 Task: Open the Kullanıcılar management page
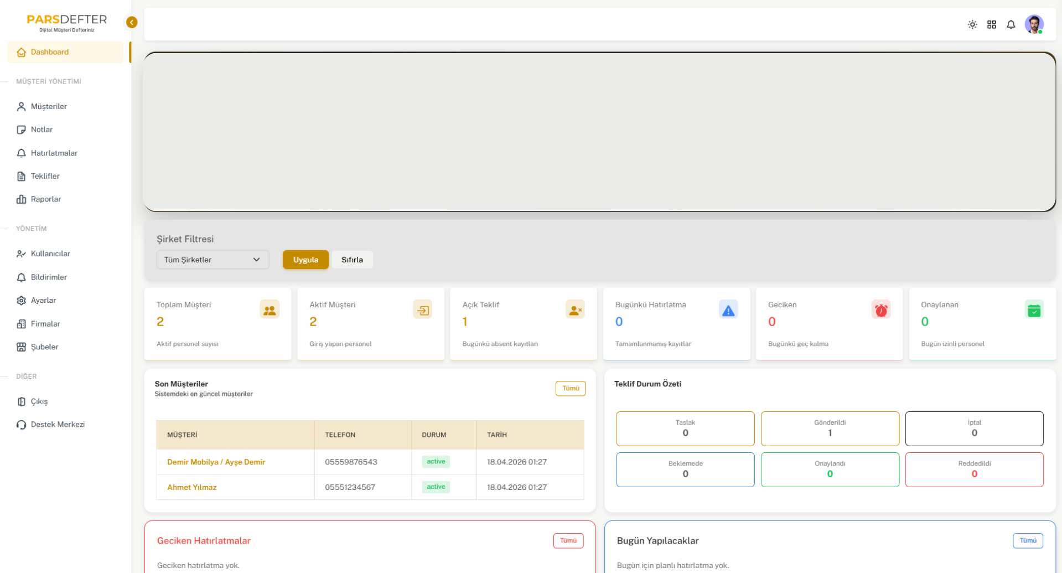(50, 254)
